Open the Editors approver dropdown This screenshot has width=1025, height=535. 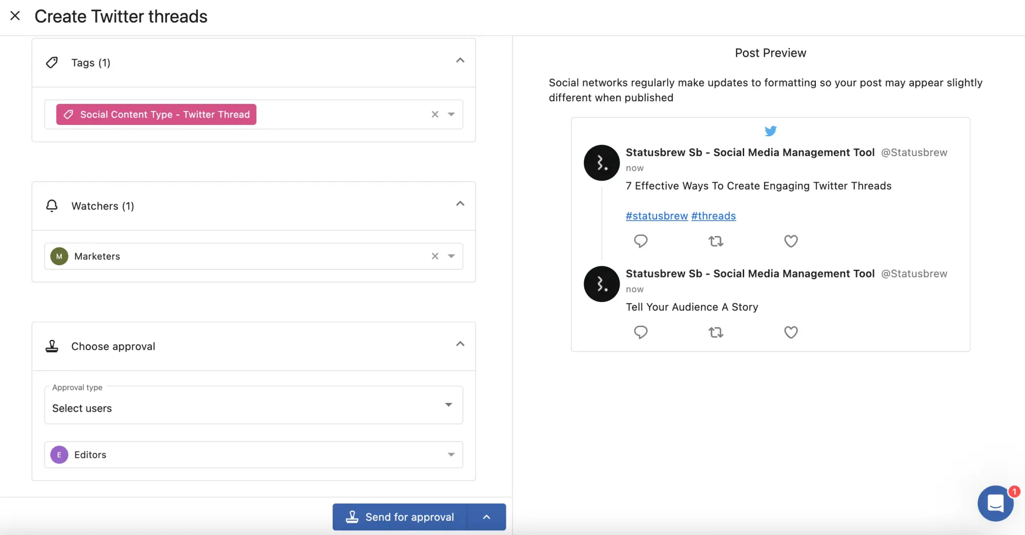(451, 455)
